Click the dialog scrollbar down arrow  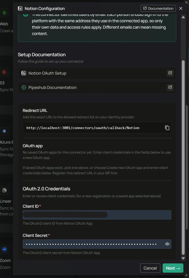pos(183,258)
